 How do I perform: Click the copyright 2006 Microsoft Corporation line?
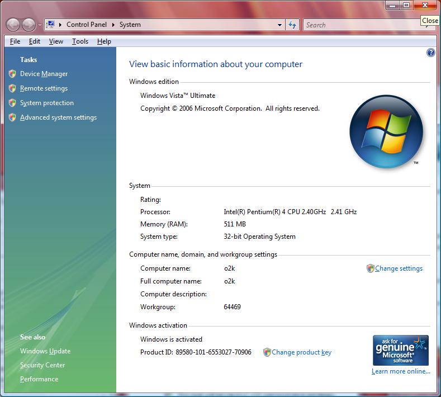point(230,108)
